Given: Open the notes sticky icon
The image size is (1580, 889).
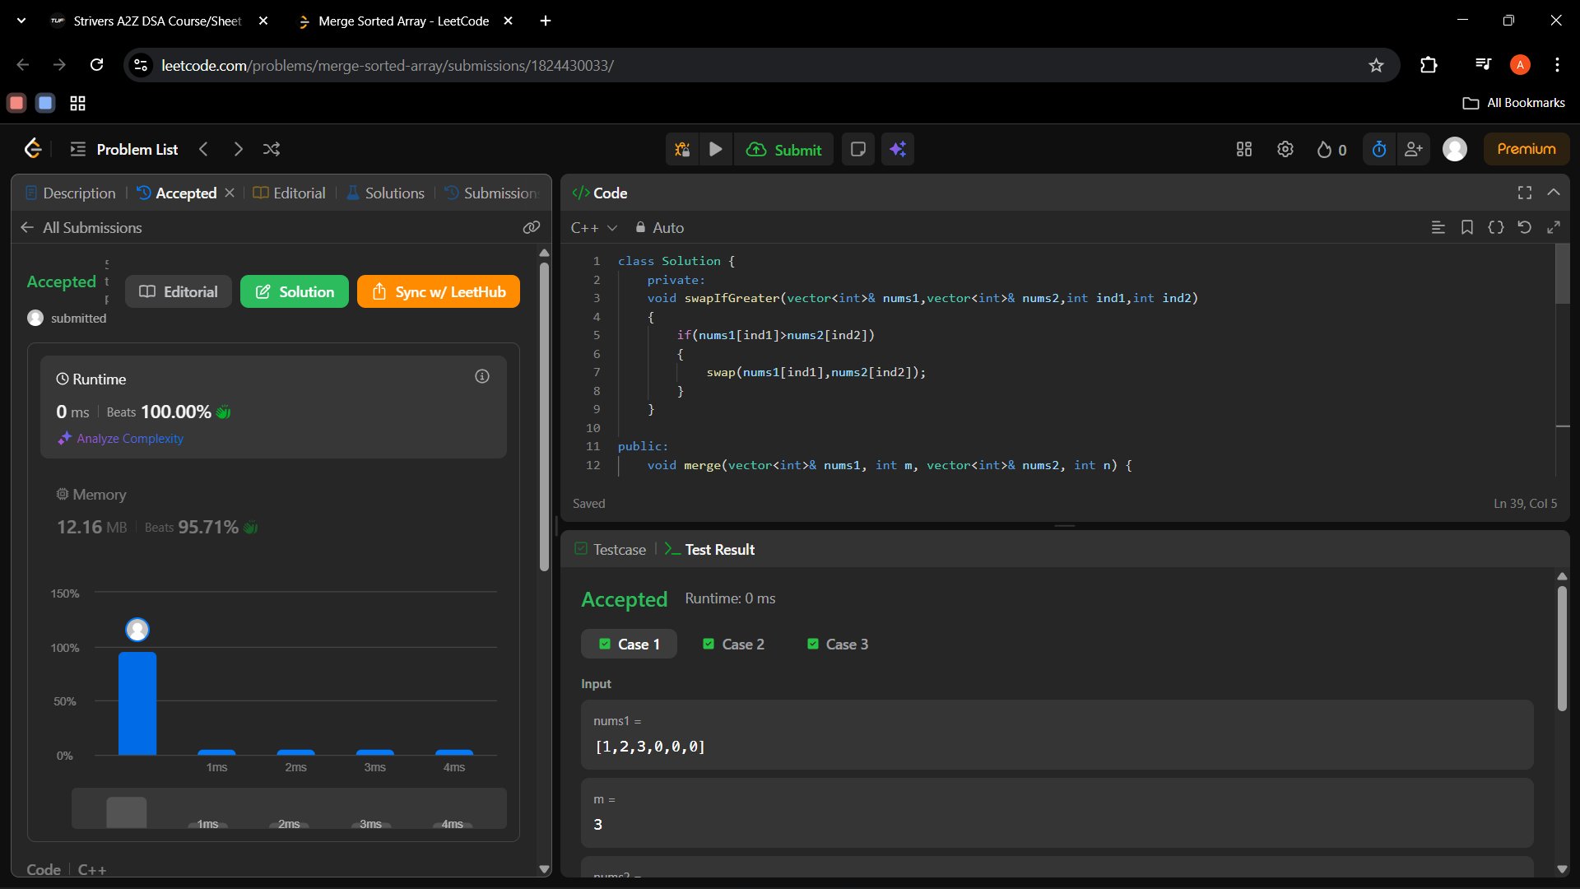Looking at the screenshot, I should coord(857,149).
